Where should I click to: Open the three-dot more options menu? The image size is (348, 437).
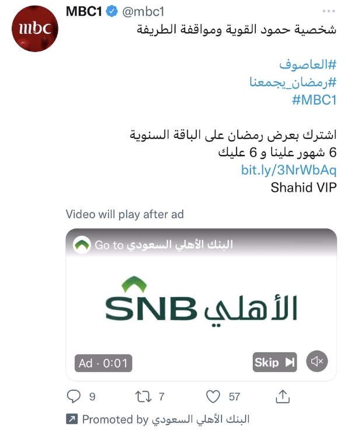pos(329,11)
